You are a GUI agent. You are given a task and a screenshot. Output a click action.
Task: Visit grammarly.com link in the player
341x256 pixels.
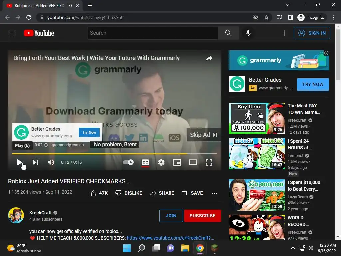tap(67, 145)
